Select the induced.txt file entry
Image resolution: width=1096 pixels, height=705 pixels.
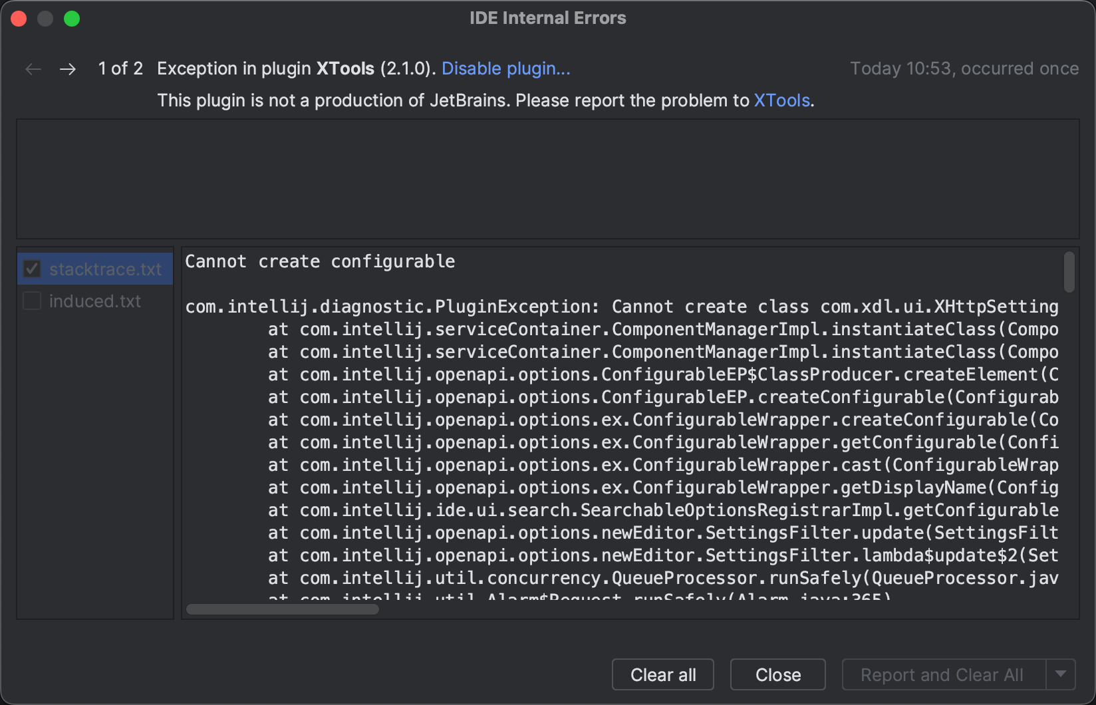95,301
